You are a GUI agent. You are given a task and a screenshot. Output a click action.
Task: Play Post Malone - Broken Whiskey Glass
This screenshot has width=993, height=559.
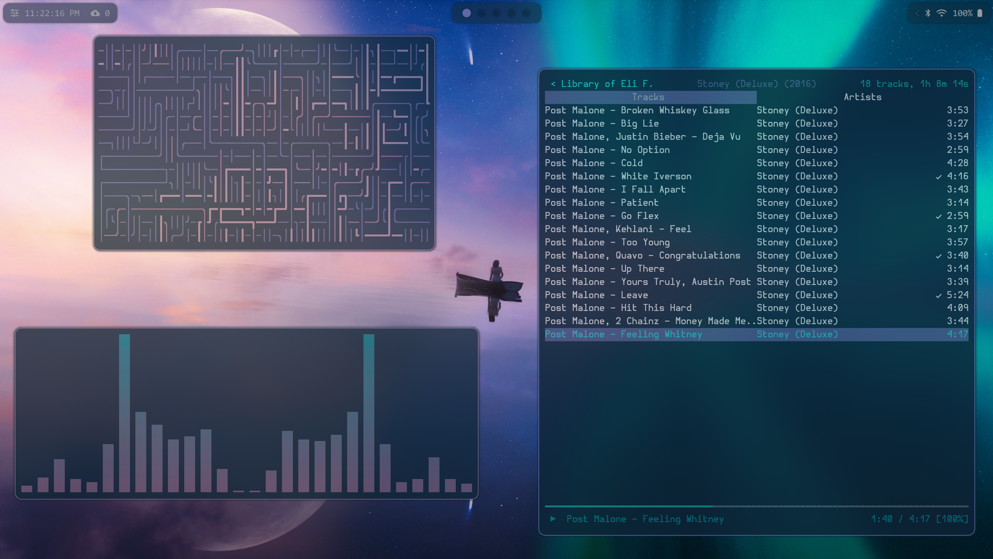(x=637, y=110)
